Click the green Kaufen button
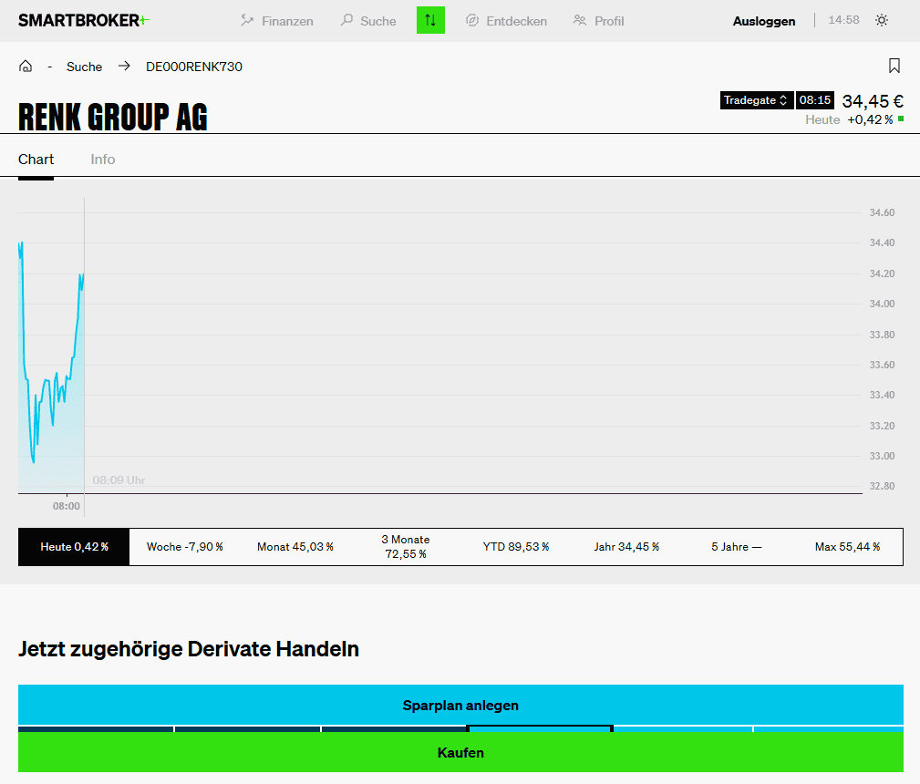 460,752
